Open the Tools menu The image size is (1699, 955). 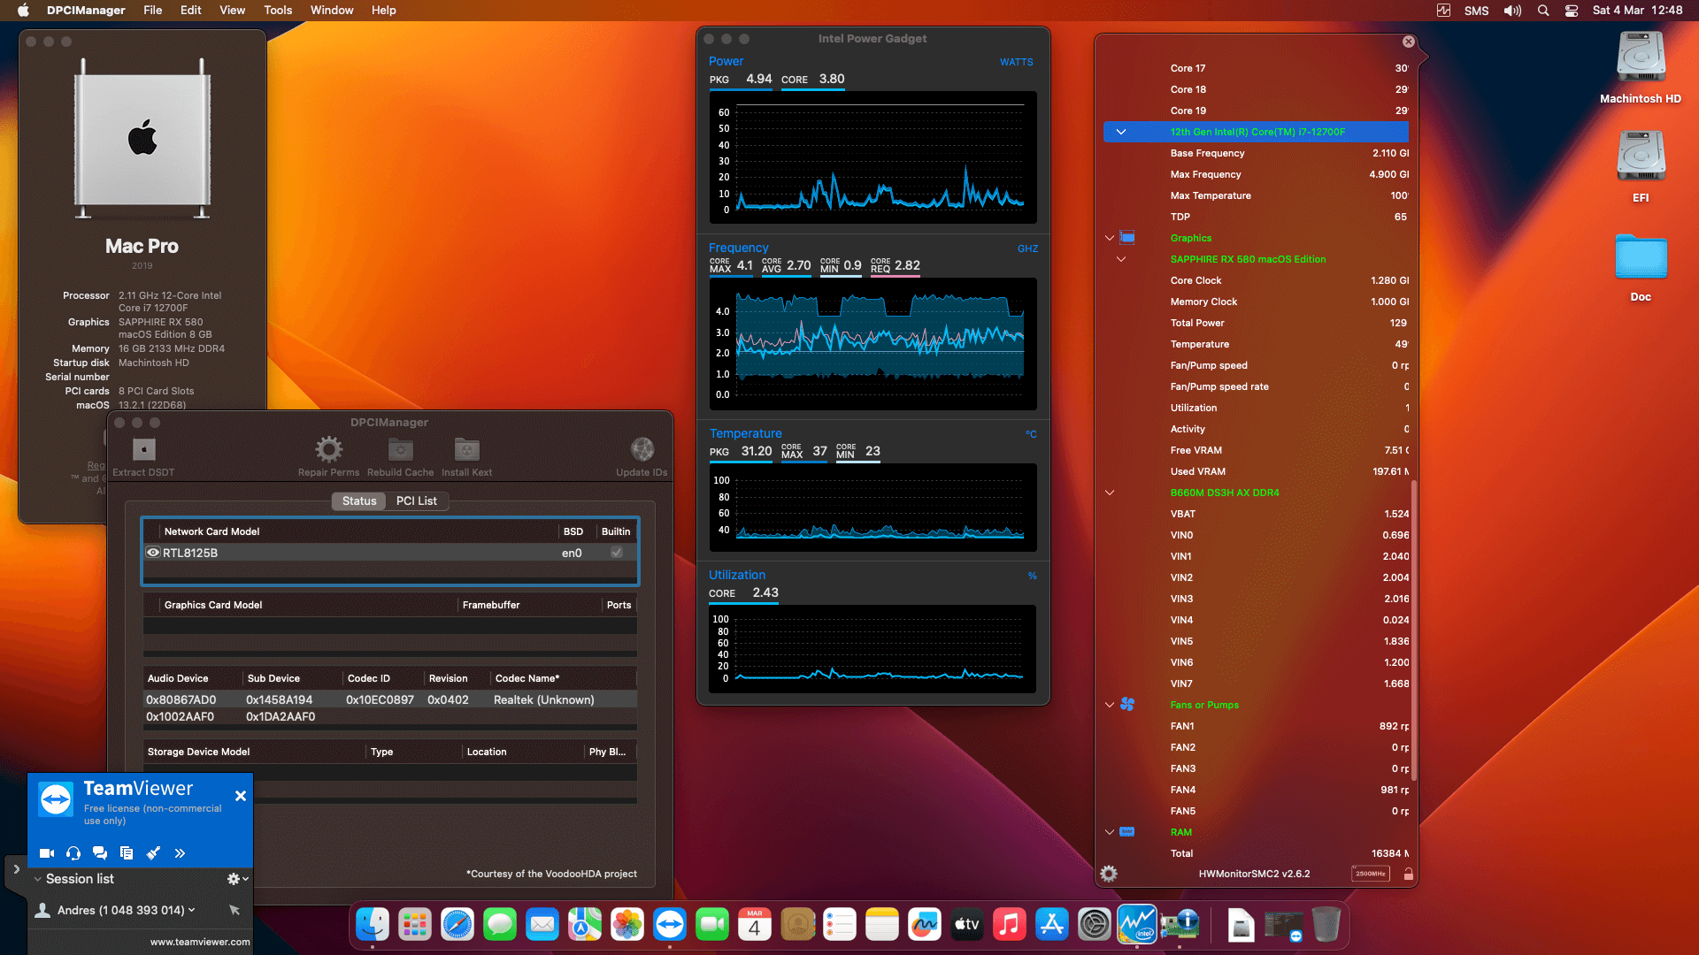click(277, 10)
